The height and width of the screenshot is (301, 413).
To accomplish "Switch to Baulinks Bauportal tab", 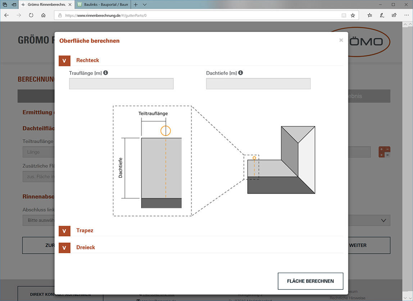I will point(103,4).
